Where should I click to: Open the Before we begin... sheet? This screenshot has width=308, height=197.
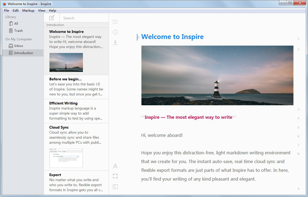[x=76, y=87]
